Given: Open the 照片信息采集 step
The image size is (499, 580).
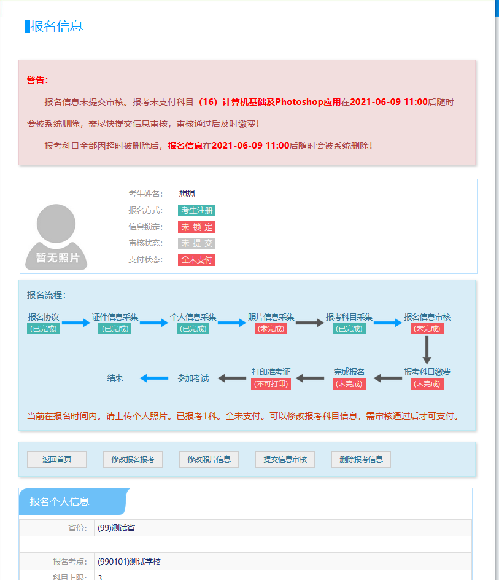Looking at the screenshot, I should (271, 317).
